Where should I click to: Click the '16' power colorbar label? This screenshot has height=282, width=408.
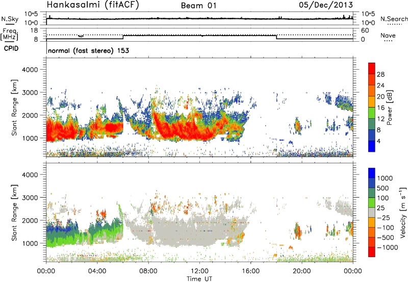[x=380, y=108]
